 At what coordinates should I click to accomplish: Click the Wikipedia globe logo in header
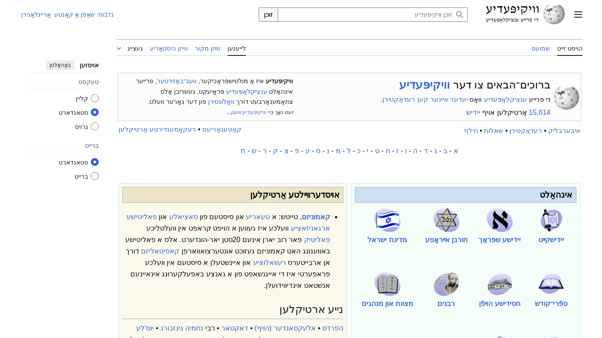click(554, 15)
